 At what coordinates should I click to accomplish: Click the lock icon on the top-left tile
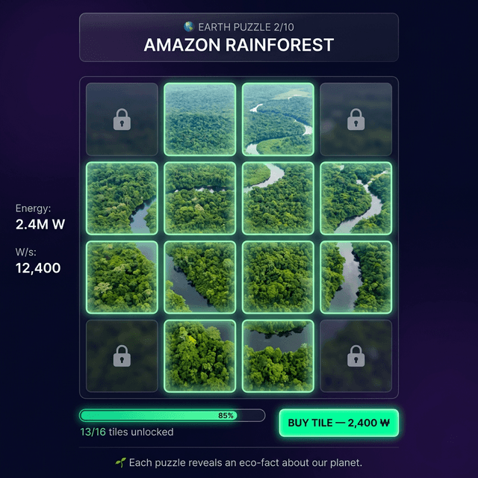pos(122,119)
